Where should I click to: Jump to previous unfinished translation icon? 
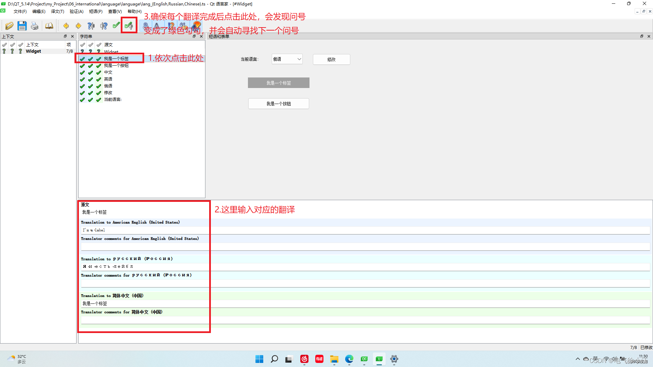click(91, 25)
